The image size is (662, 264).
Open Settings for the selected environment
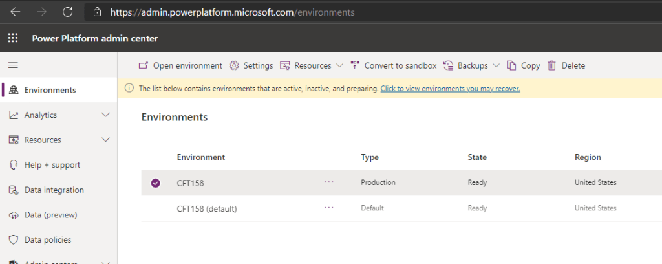[x=259, y=65]
